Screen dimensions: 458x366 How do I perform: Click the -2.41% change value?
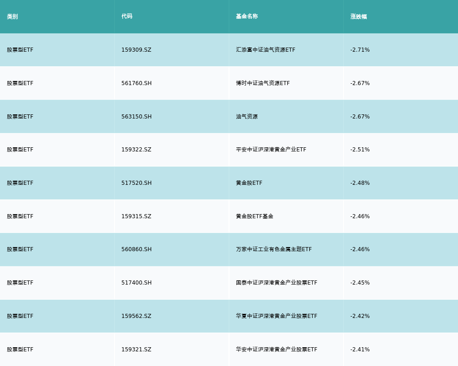pyautogui.click(x=360, y=350)
